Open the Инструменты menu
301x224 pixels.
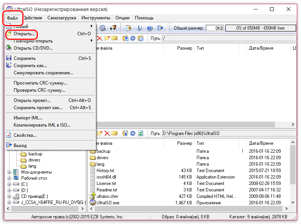[95, 18]
